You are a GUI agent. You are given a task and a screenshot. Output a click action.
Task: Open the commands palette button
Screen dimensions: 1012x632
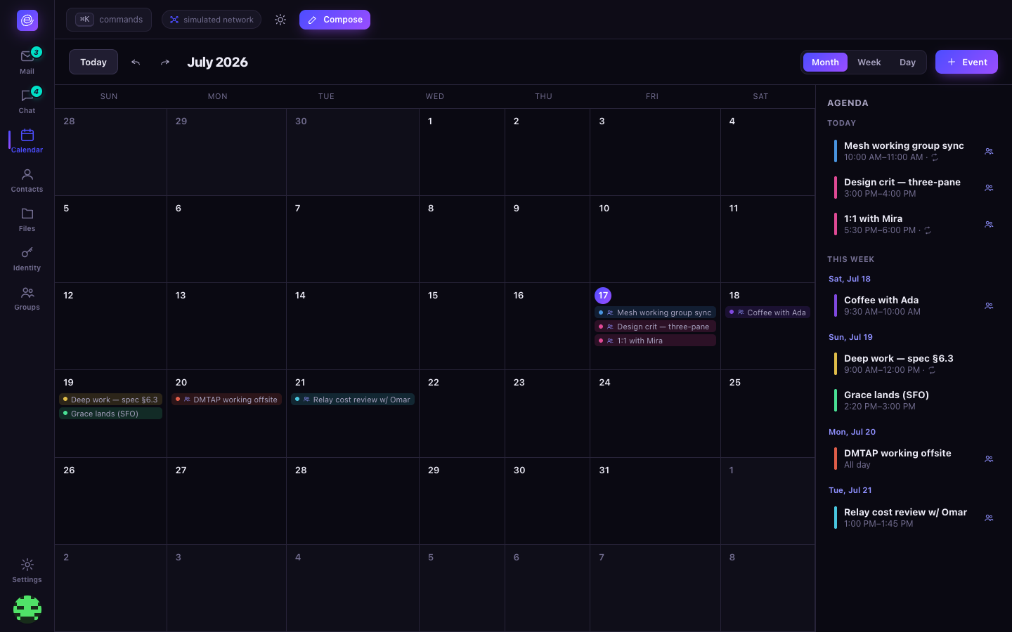click(x=109, y=20)
